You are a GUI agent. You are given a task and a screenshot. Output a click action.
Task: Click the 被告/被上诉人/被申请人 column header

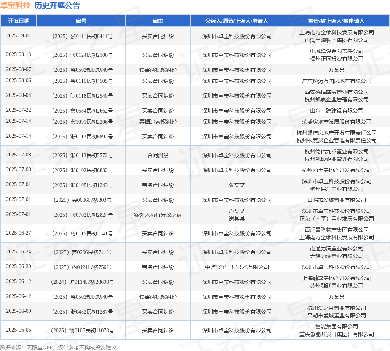coord(336,21)
